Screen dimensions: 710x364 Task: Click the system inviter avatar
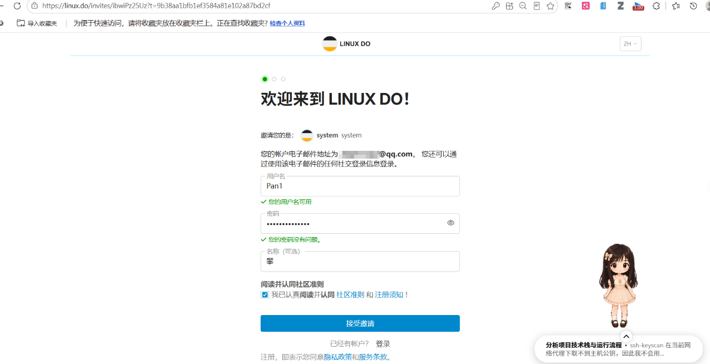pyautogui.click(x=307, y=135)
